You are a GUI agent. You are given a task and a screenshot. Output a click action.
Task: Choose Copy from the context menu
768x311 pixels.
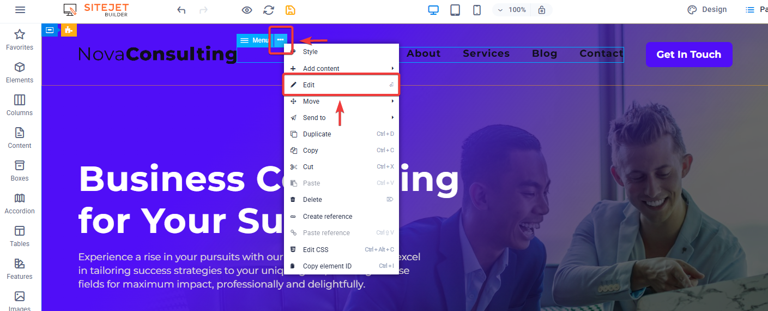341,151
